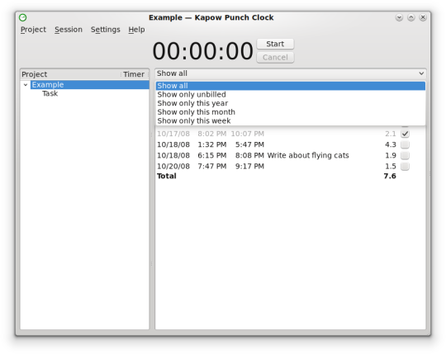Select the Task item in project tree
Viewport: 446px width, 354px height.
pos(50,94)
